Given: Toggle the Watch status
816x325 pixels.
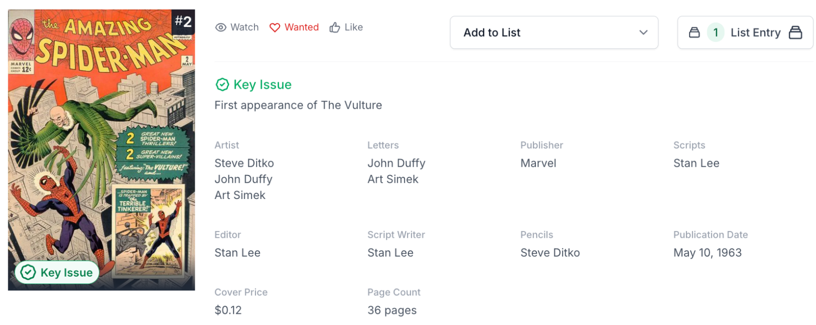Looking at the screenshot, I should [x=237, y=28].
